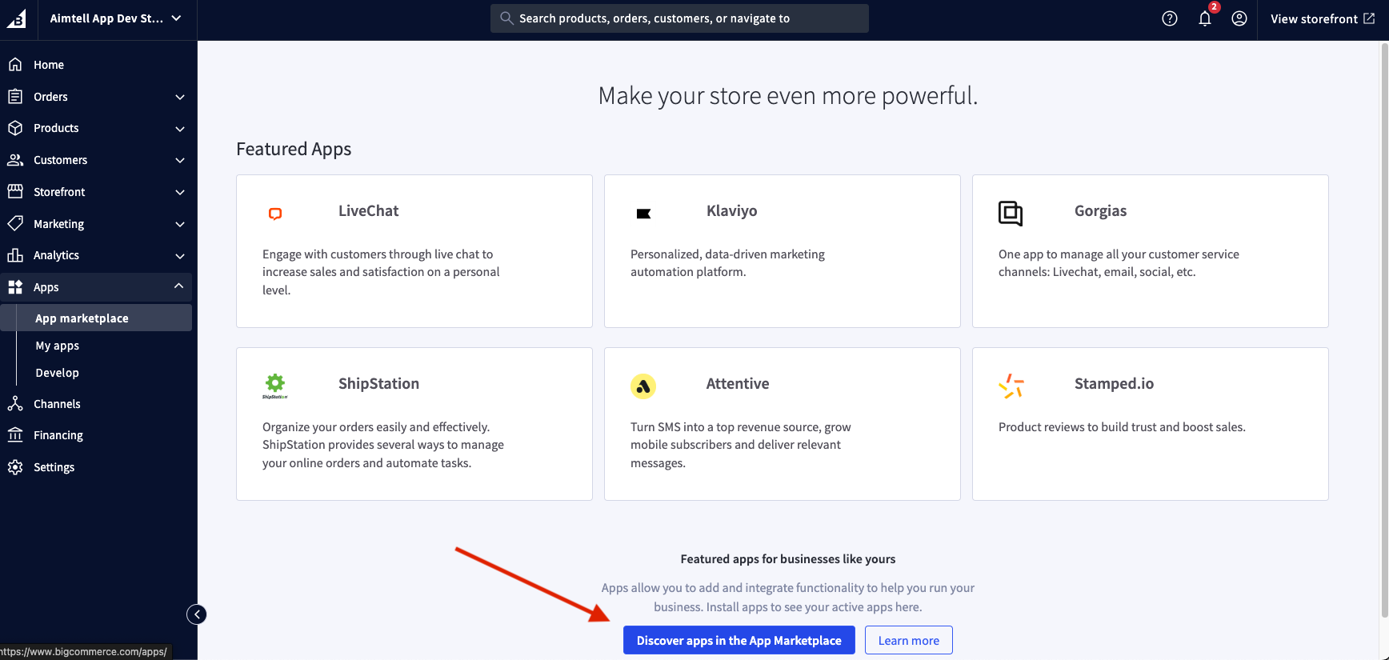Collapse the Apps menu chevron
1389x660 pixels.
coord(178,286)
